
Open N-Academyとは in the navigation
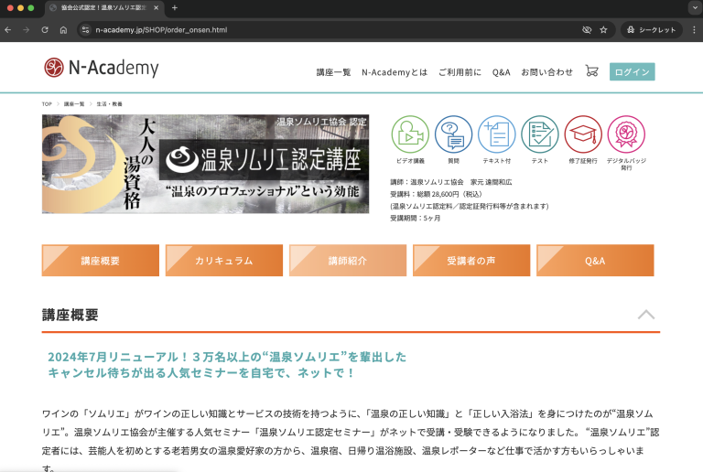395,72
